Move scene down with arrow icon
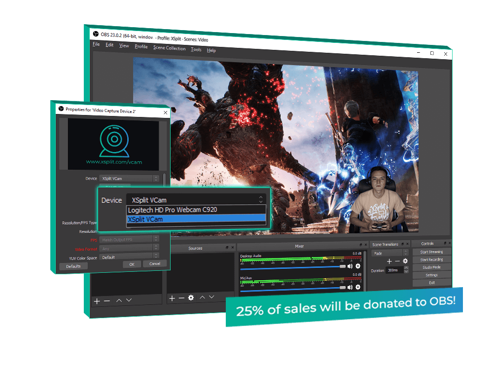Image resolution: width=493 pixels, height=370 pixels. coord(129,300)
